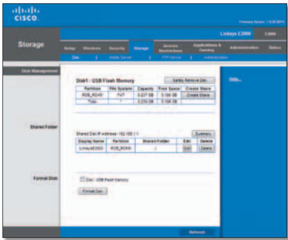Click the Total row label in the disk table

click(93, 101)
